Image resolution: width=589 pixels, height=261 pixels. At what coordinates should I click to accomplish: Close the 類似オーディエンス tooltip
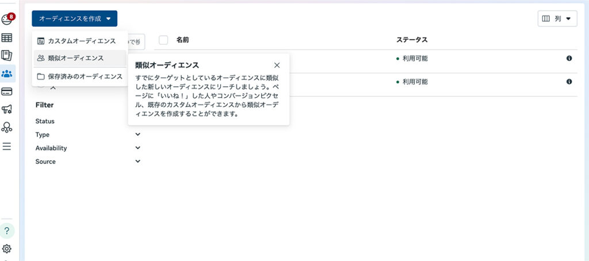(277, 65)
